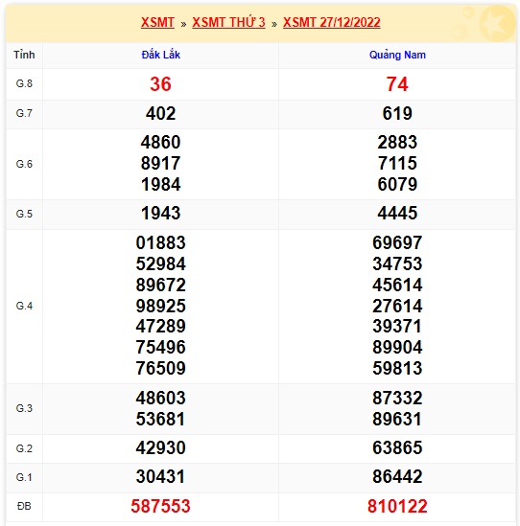This screenshot has height=526, width=520.
Task: Select G.6 number 8917
Action: [x=160, y=164]
